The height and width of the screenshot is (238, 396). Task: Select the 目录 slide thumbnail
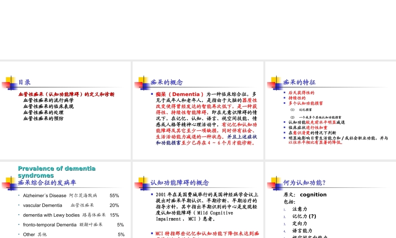click(65, 109)
